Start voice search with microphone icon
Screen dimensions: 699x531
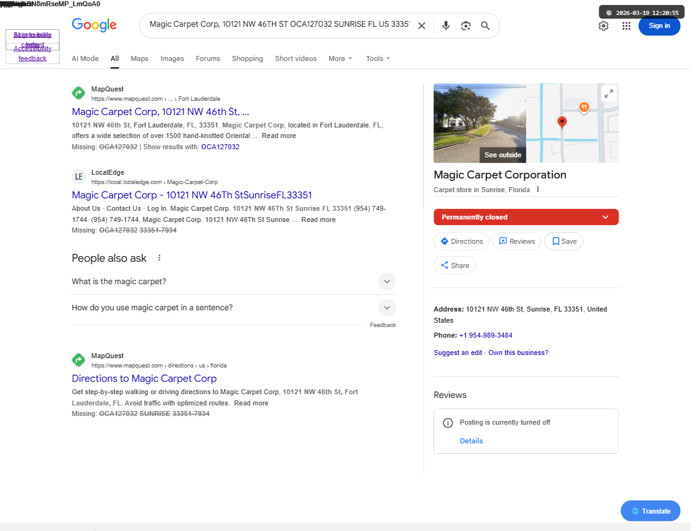click(x=445, y=26)
